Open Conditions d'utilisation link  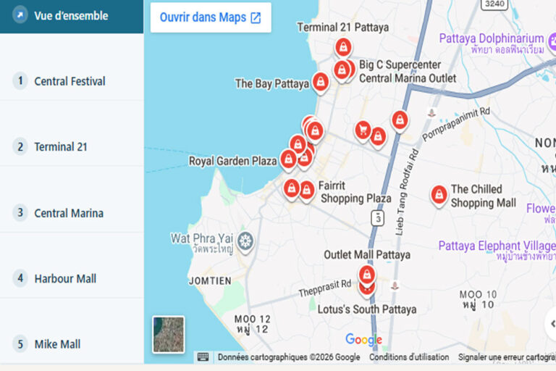[409, 357]
